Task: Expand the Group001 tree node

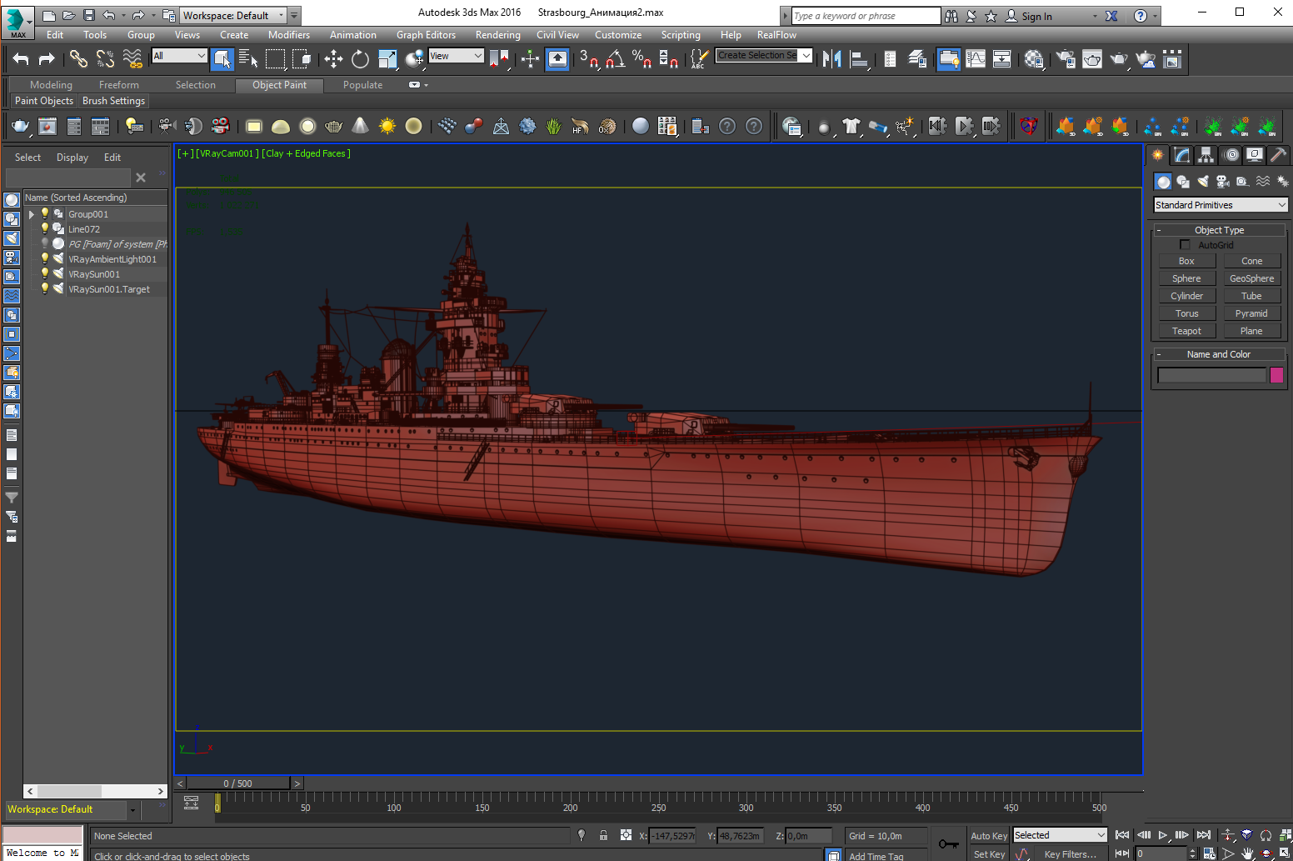Action: 32,214
